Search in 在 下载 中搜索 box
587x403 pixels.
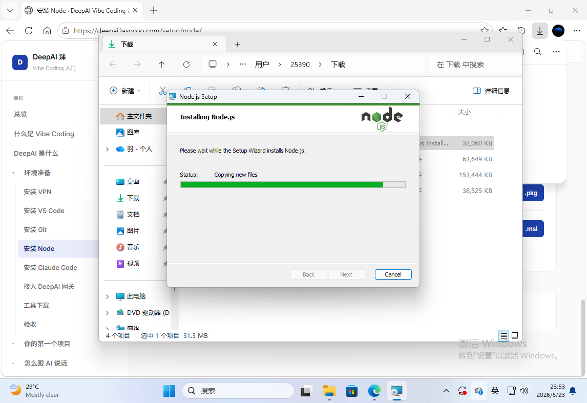coord(475,65)
